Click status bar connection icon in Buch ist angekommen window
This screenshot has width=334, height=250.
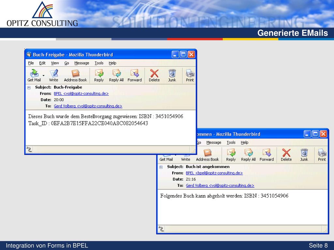(x=161, y=229)
